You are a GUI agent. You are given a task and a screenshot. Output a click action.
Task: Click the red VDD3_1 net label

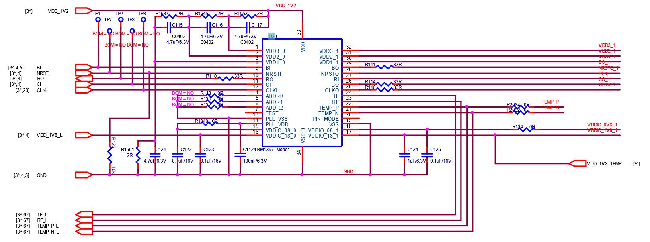[x=607, y=45]
